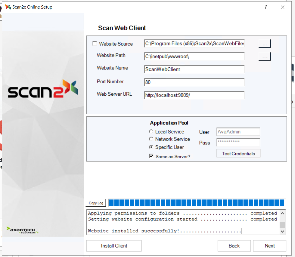Select Network Service application pool
Image resolution: width=295 pixels, height=257 pixels.
click(x=151, y=139)
